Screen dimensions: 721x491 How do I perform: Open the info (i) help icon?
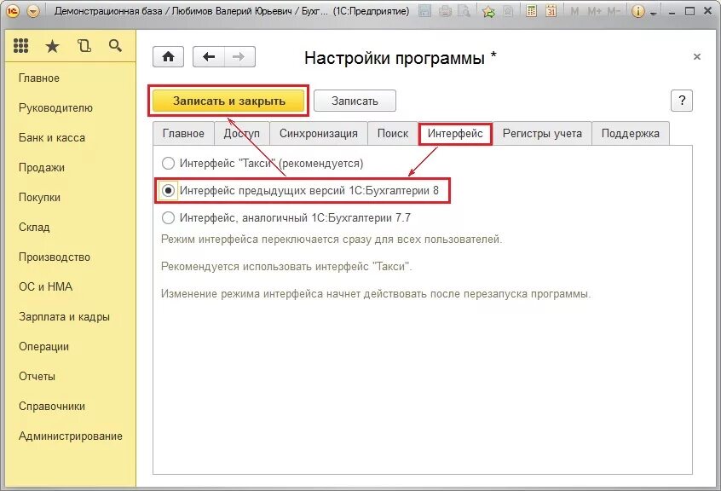[638, 11]
